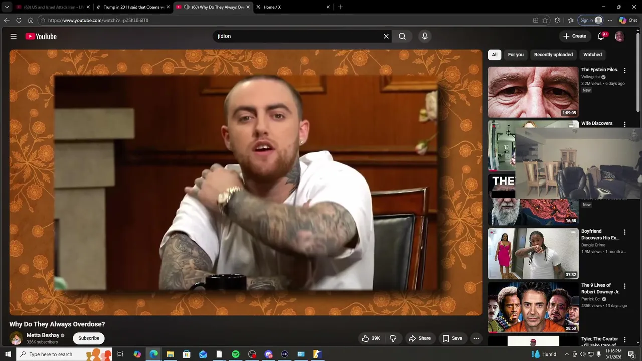Click the video player to pause
The image size is (642, 361).
point(246,183)
